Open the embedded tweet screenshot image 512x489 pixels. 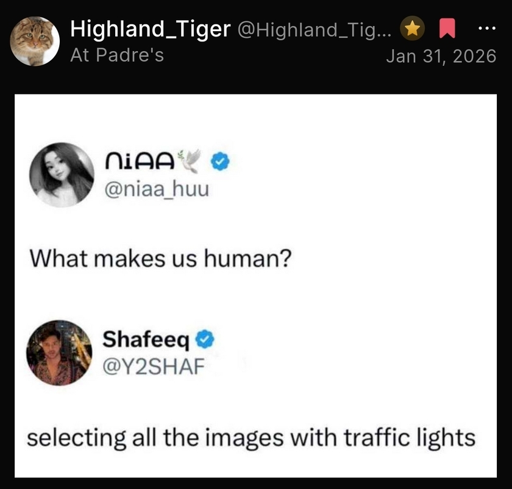[x=255, y=286]
